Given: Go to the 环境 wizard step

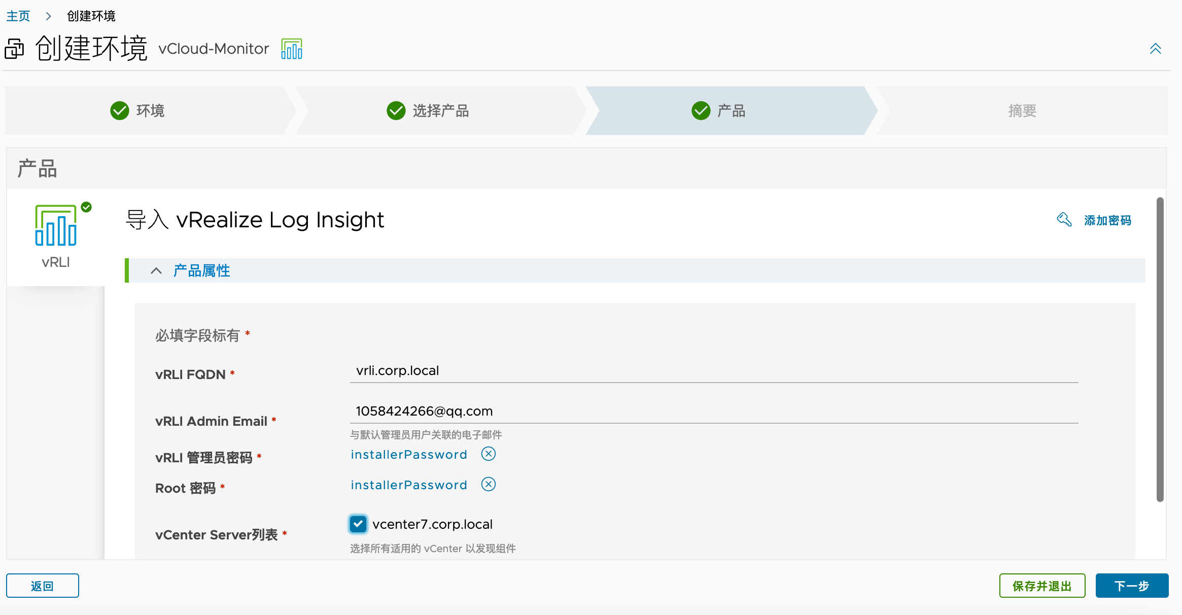Looking at the screenshot, I should (150, 111).
